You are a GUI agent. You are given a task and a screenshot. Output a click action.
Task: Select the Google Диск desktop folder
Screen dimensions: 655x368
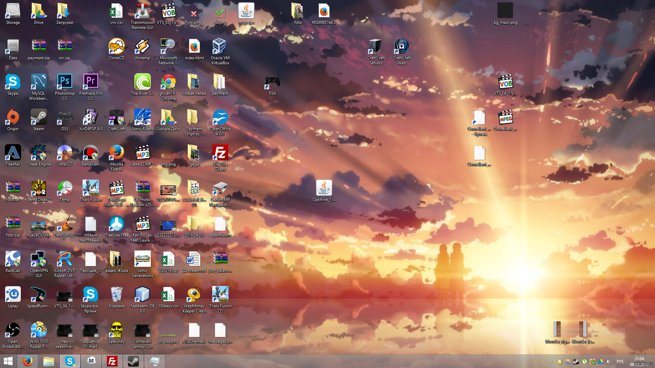[168, 120]
